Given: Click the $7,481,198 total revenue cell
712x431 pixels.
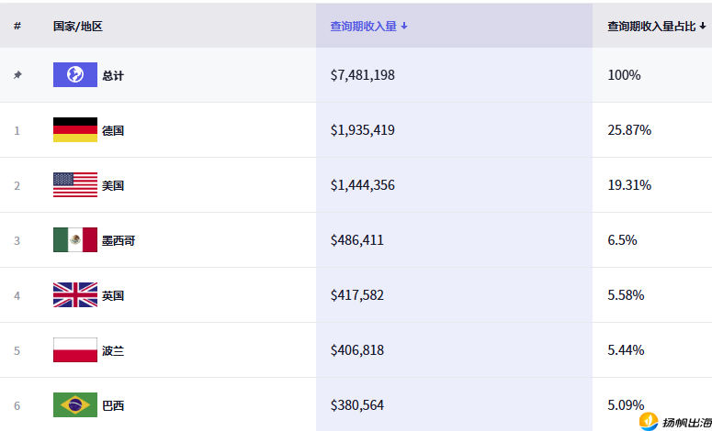Looking at the screenshot, I should [x=363, y=75].
